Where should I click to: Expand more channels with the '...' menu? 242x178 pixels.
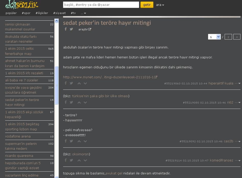pyautogui.click(x=83, y=13)
